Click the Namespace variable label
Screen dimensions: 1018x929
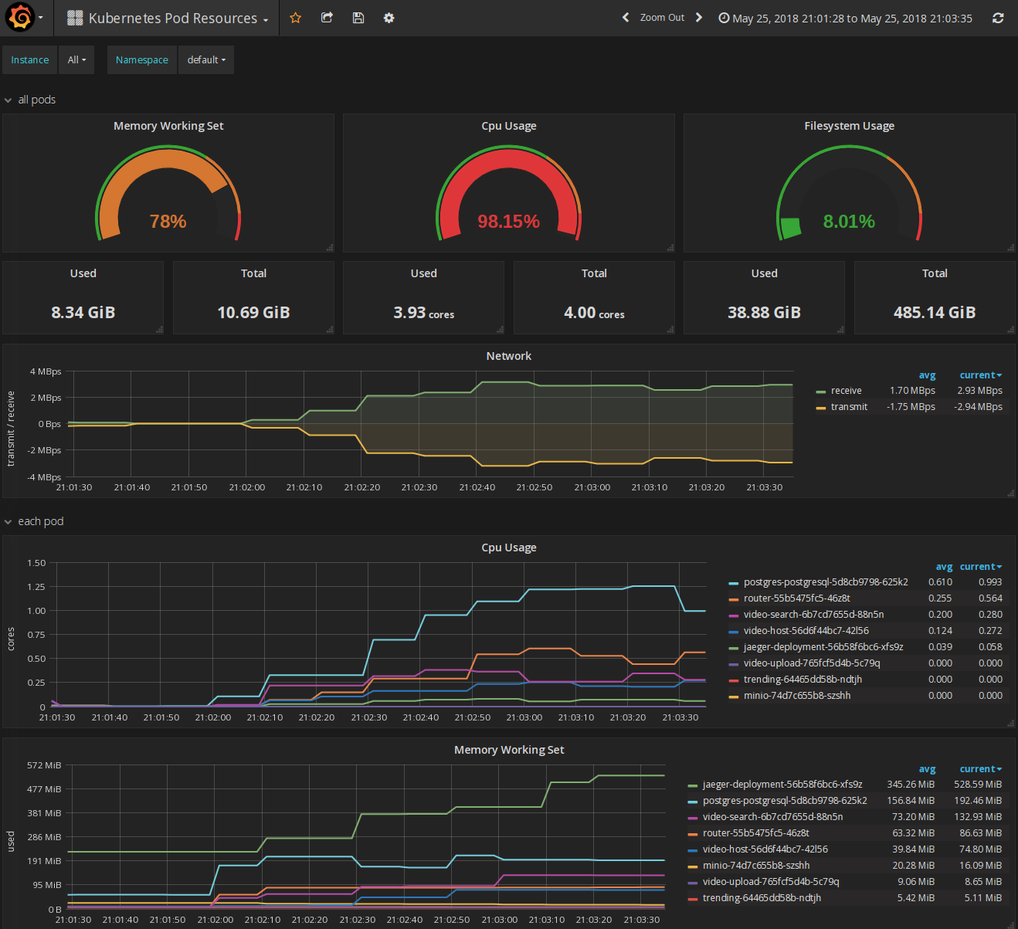click(x=142, y=59)
